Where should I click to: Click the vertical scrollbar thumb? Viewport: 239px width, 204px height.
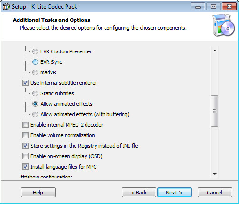coord(215,111)
